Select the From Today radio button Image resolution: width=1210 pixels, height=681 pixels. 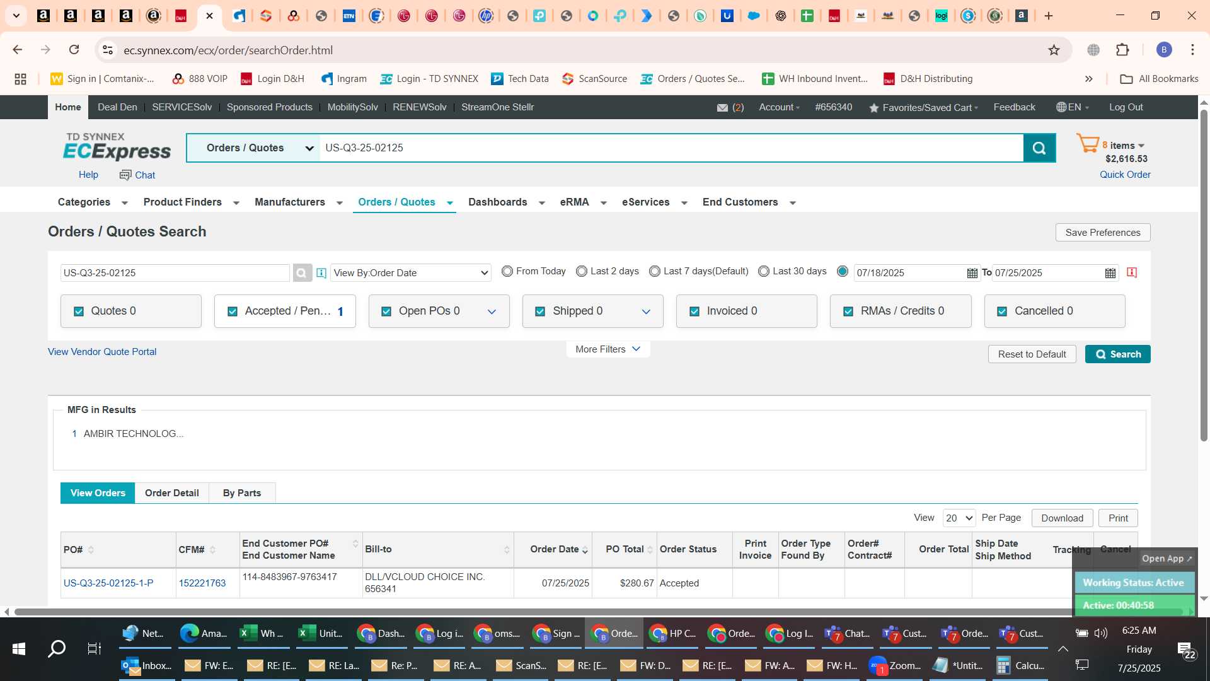tap(507, 271)
